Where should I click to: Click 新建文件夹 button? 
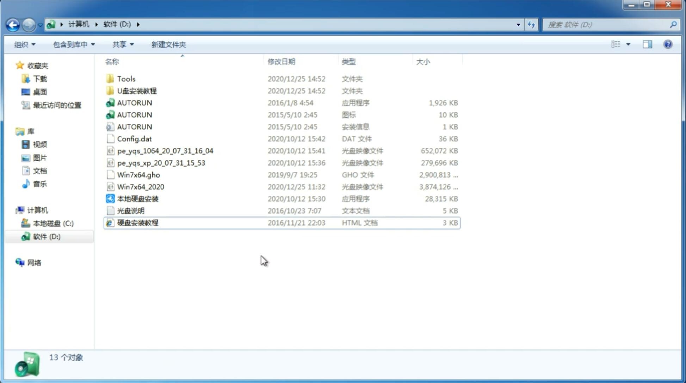(x=169, y=44)
